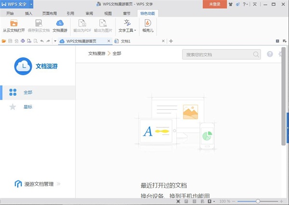
Task: Click the skin shirt icon in title bar
Action: (230, 4)
